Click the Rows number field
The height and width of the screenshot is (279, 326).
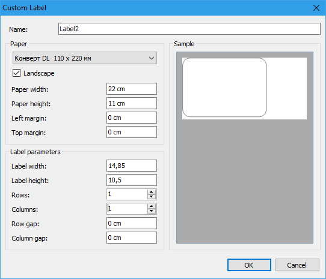(127, 194)
